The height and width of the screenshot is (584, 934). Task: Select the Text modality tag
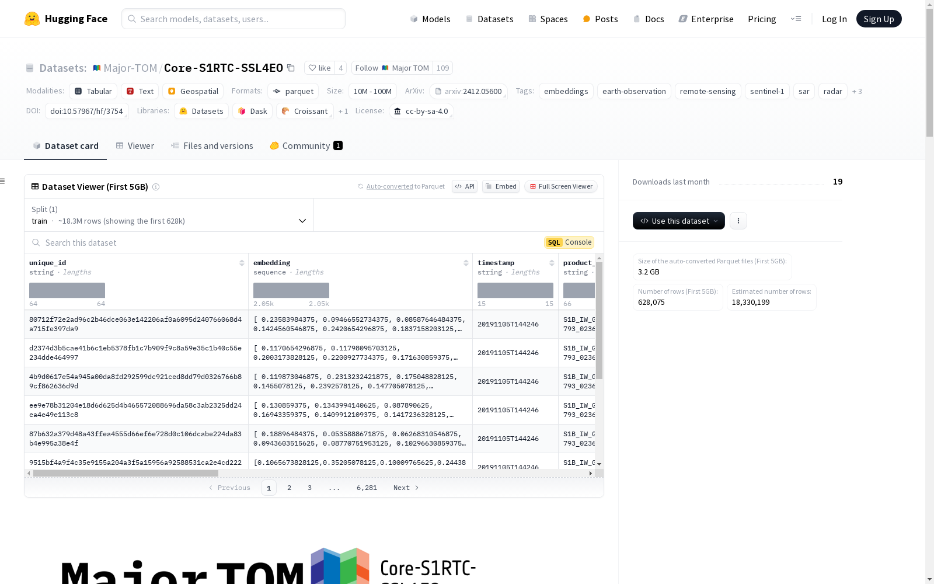pyautogui.click(x=140, y=91)
